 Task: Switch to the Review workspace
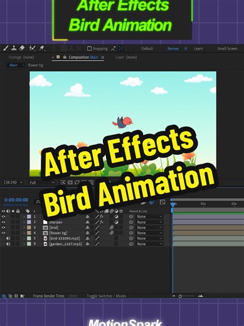[x=173, y=48]
